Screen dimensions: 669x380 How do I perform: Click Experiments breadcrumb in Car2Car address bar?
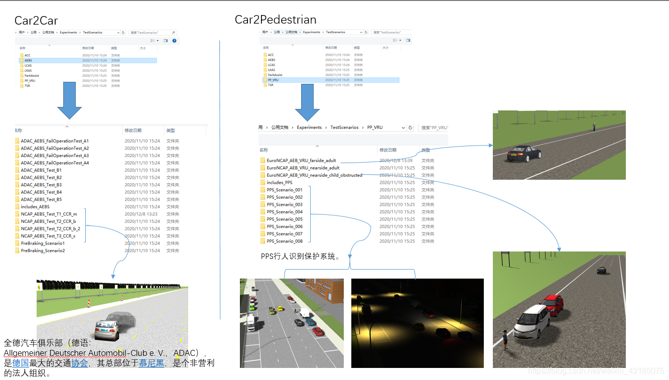click(68, 33)
